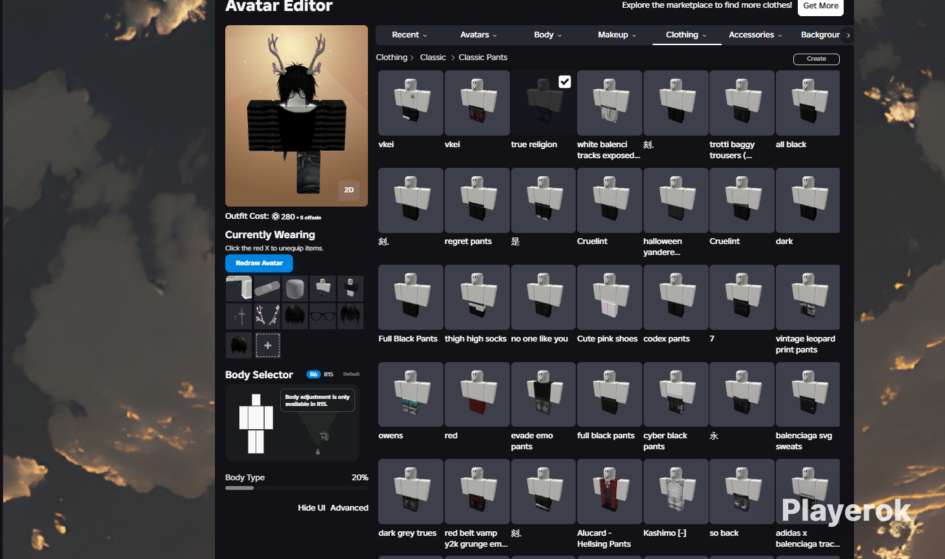Select the antlers accessory in Currently Wearing
Screen dimensions: 945x559
click(267, 316)
